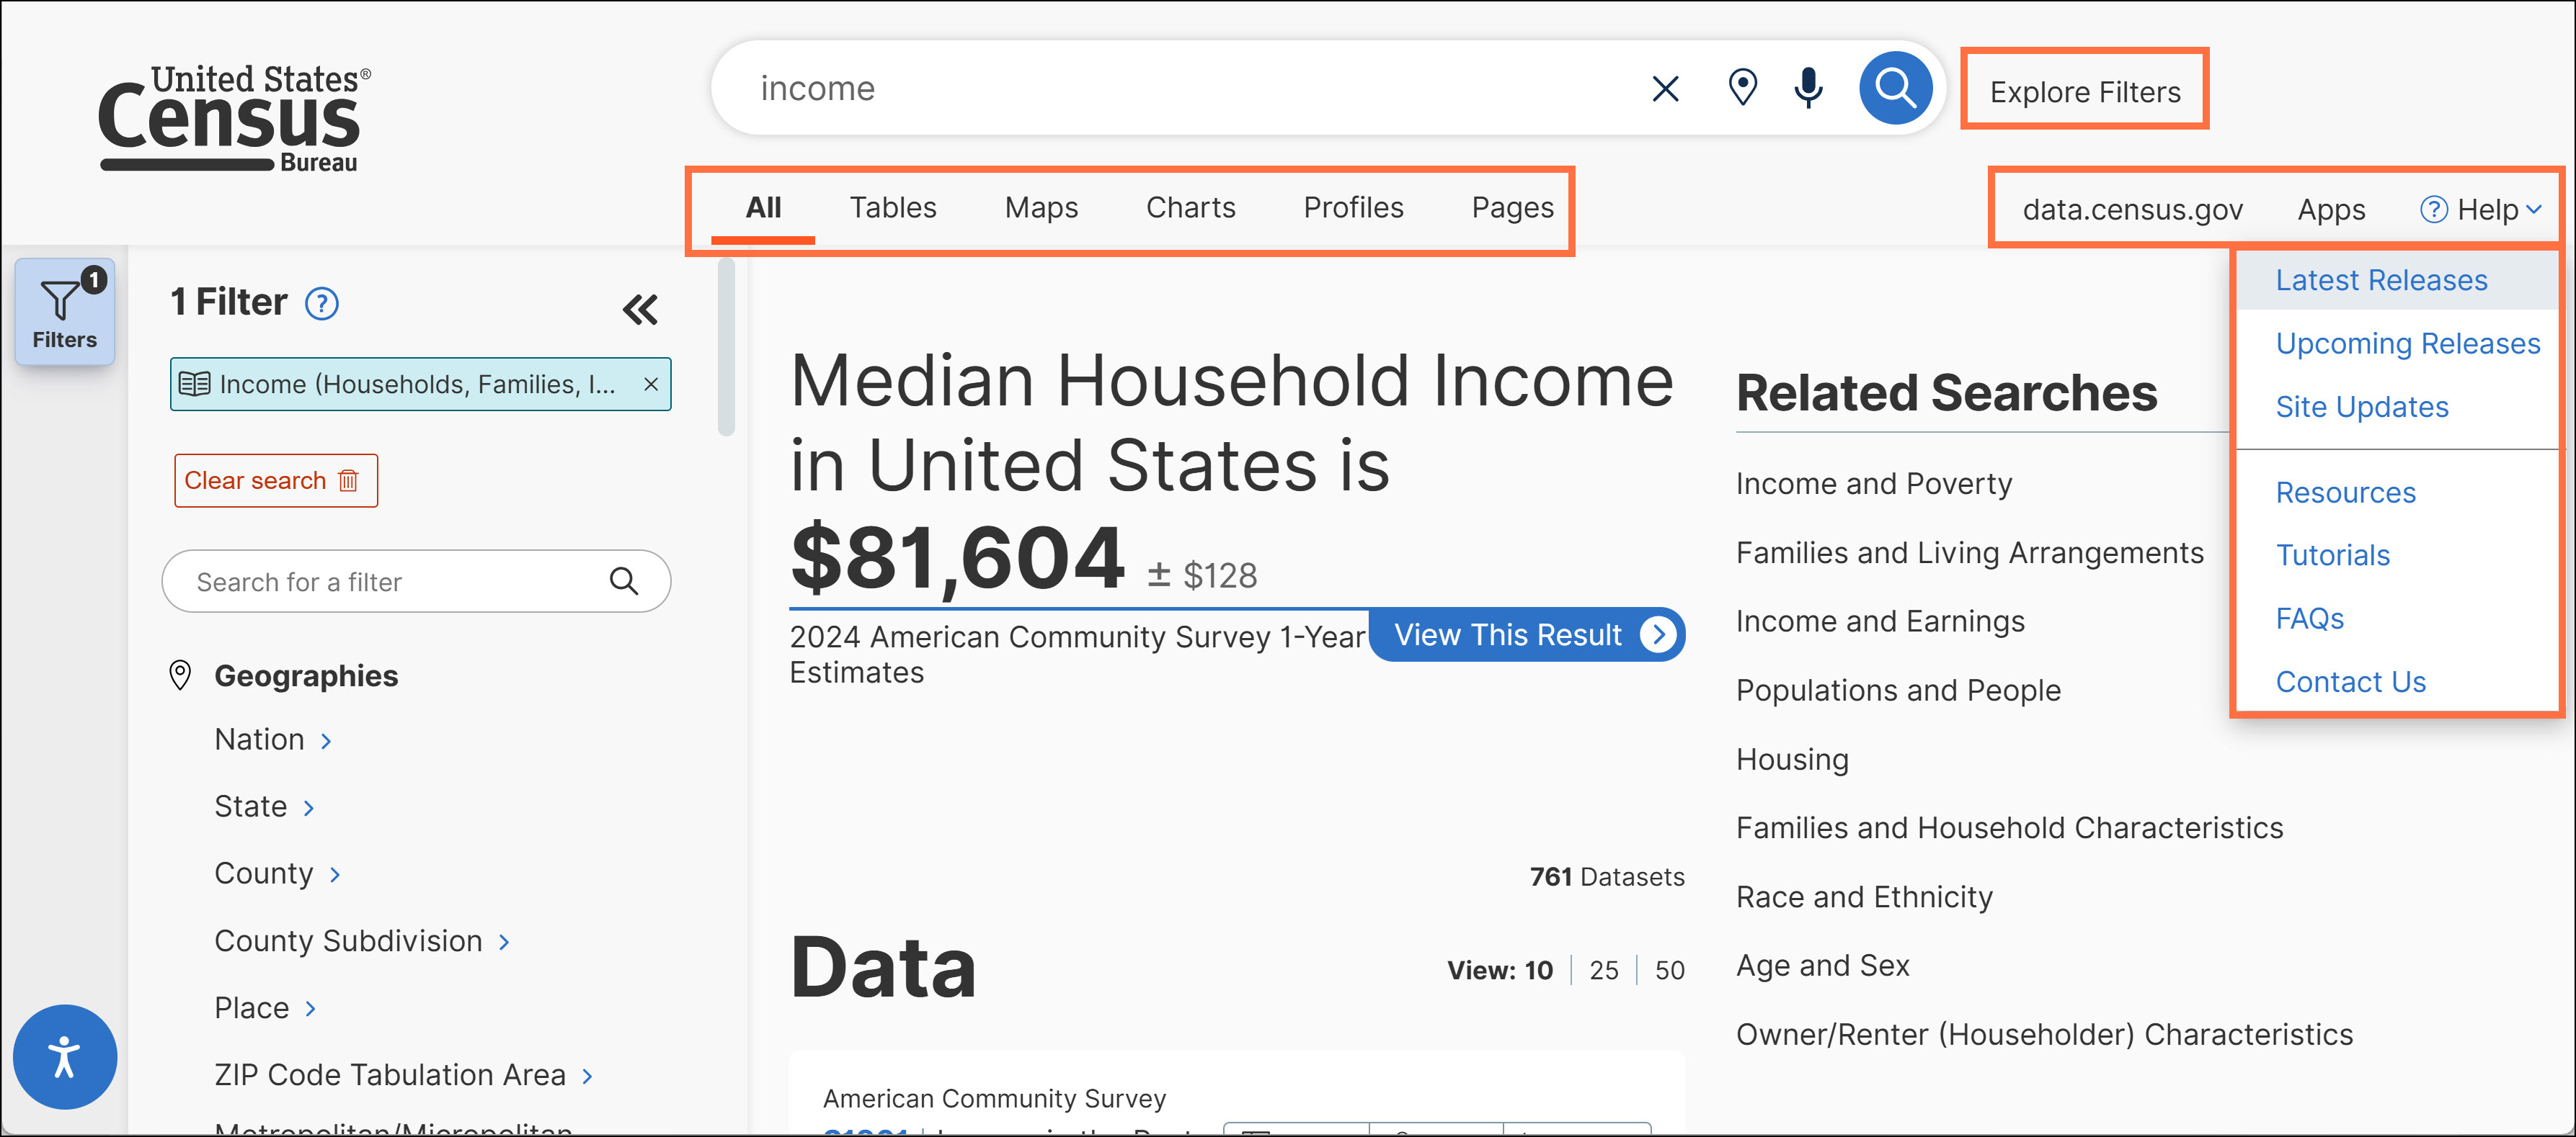The image size is (2576, 1137).
Task: Remove the Income filter chip
Action: [x=651, y=385]
